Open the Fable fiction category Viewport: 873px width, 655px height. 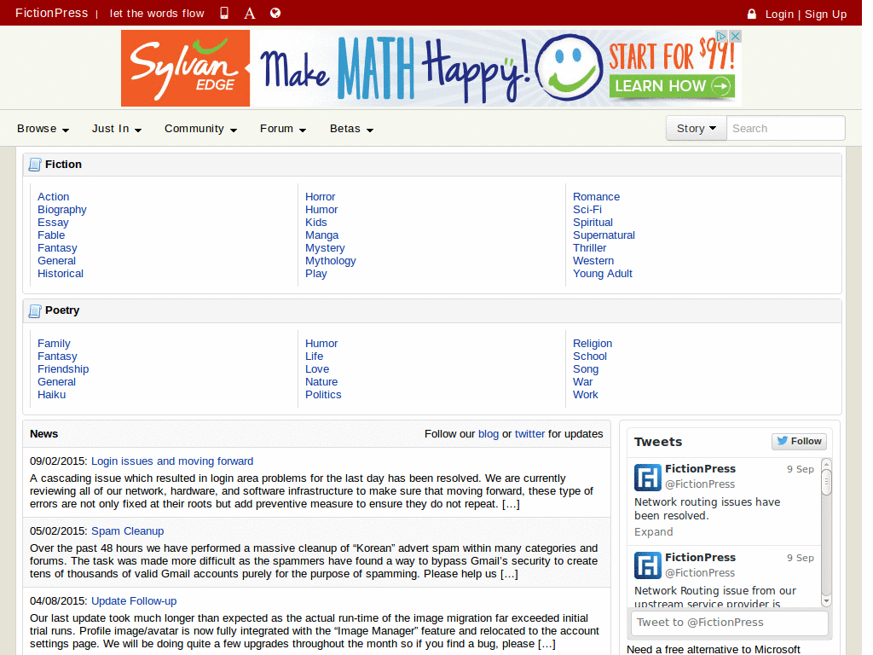[x=51, y=235]
